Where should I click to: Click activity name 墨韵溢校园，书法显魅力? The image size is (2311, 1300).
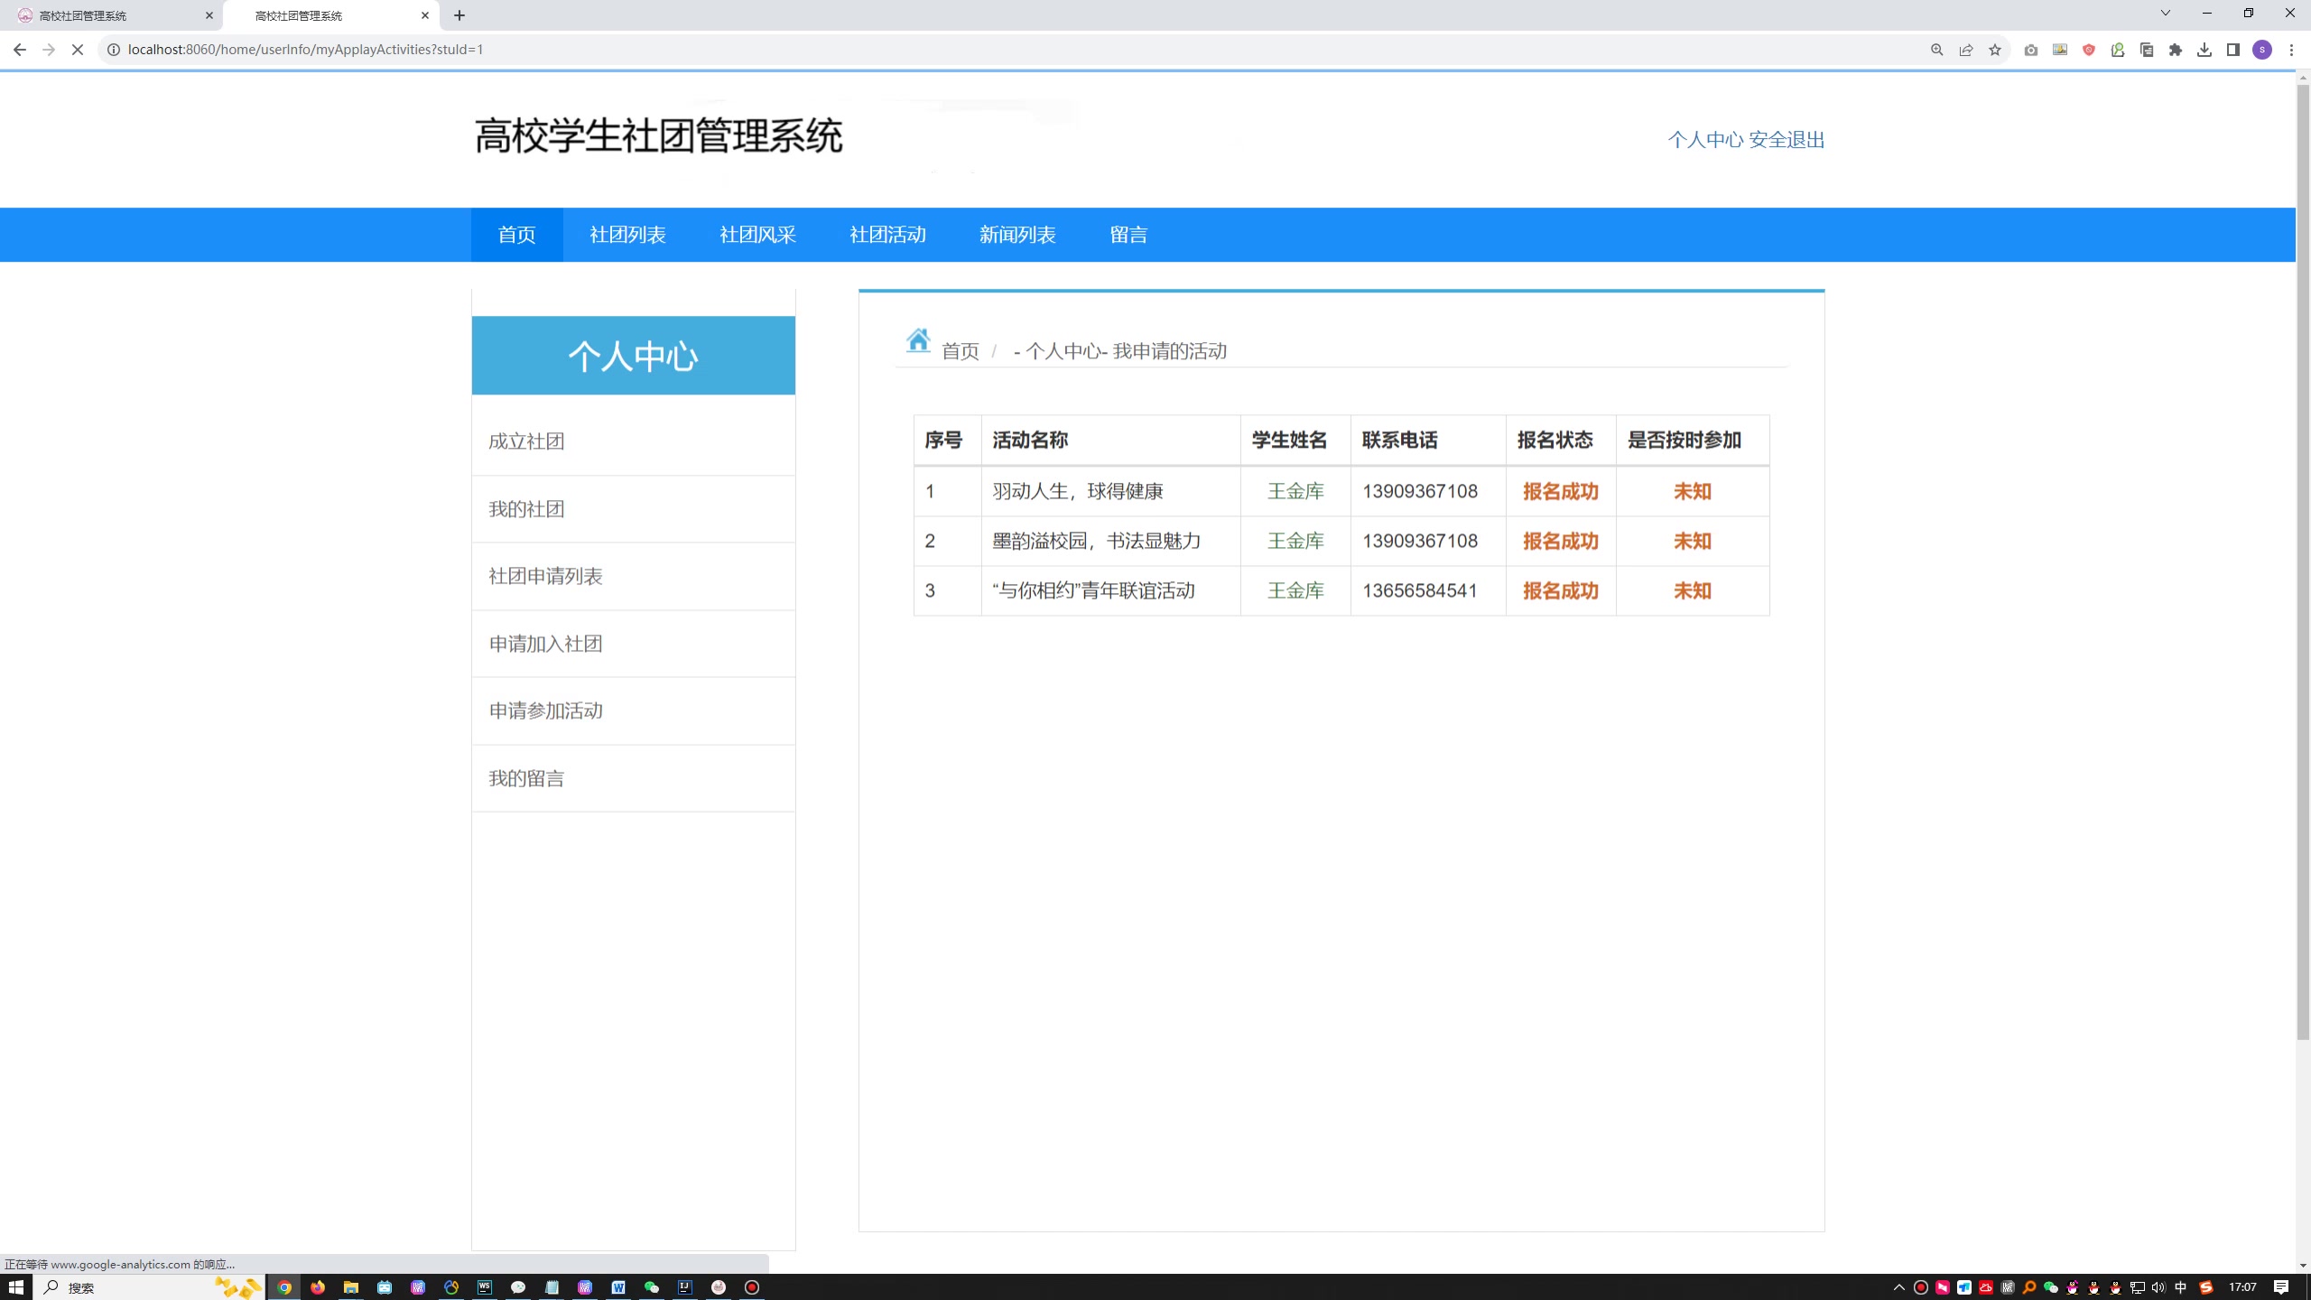(1097, 541)
